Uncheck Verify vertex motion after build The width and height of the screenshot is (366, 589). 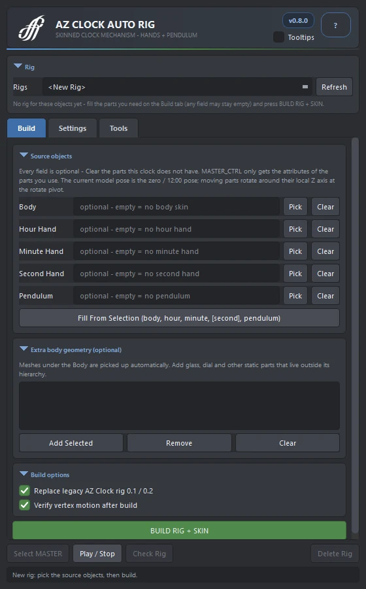[x=25, y=505]
